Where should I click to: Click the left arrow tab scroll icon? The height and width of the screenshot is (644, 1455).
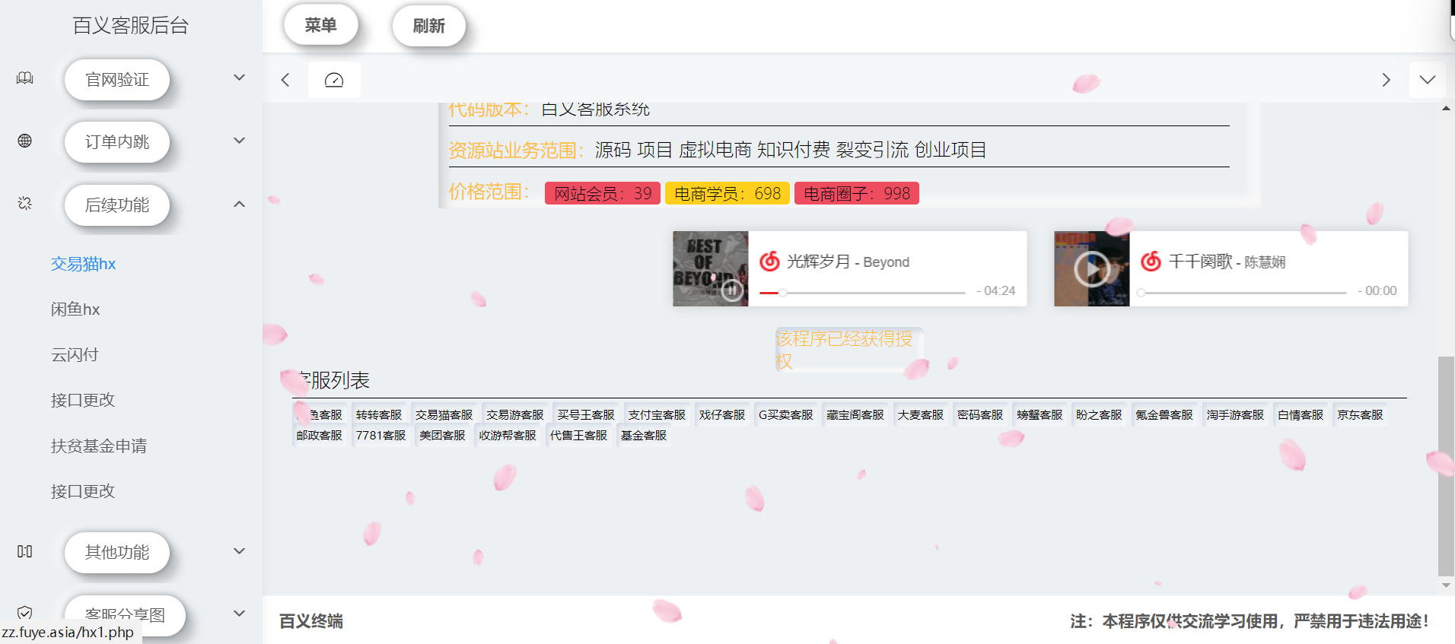point(285,80)
